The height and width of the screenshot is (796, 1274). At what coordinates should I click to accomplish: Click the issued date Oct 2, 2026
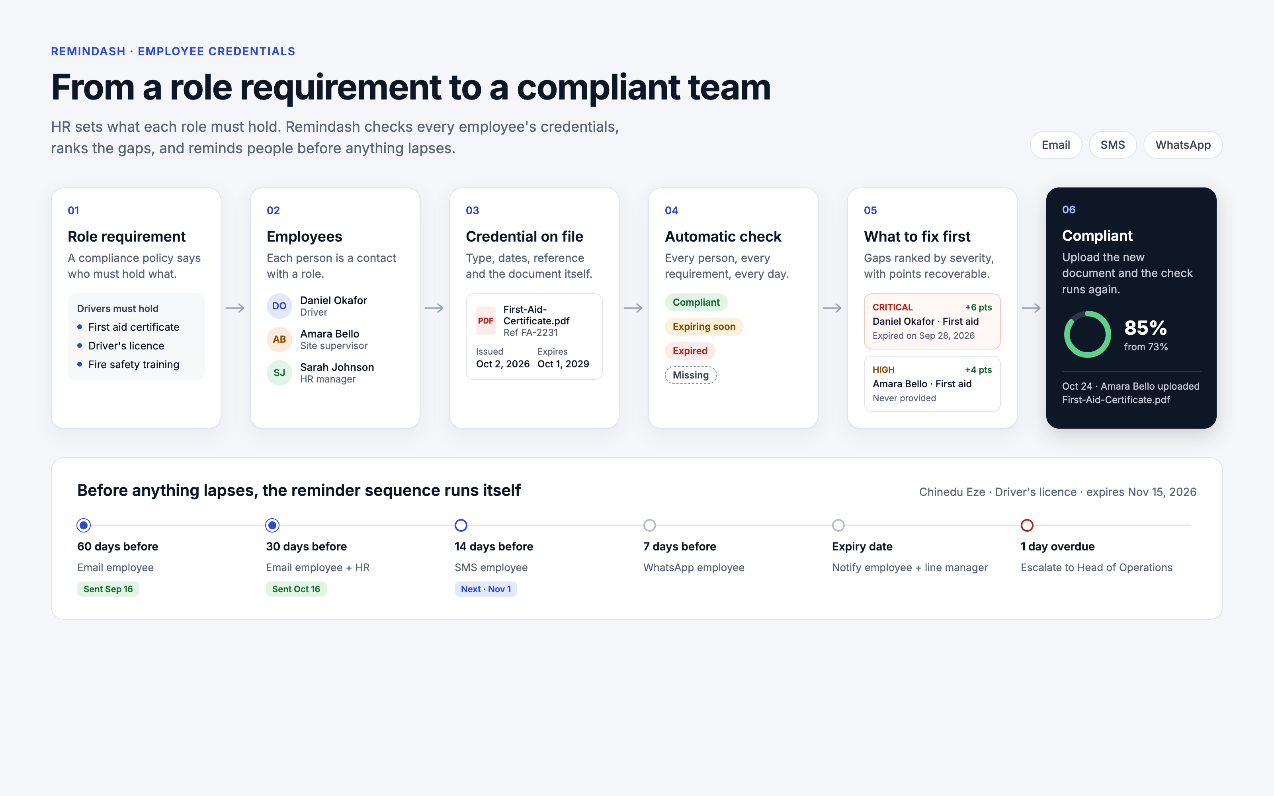click(x=502, y=364)
